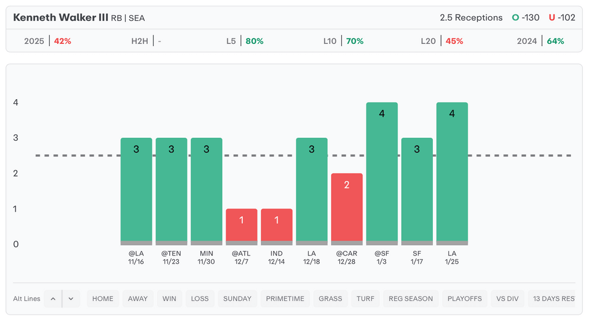The image size is (591, 323).
Task: Show only PLAYOFFS games
Action: 465,299
